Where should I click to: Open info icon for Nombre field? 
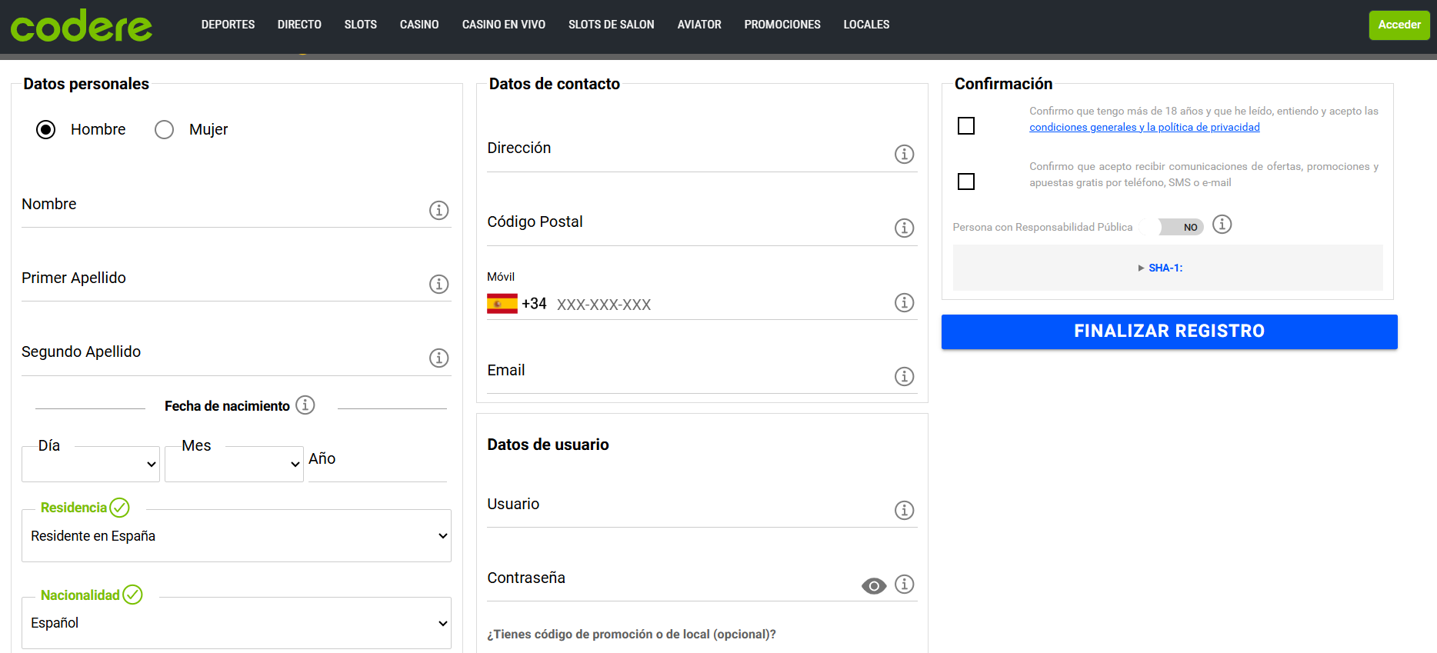tap(438, 210)
